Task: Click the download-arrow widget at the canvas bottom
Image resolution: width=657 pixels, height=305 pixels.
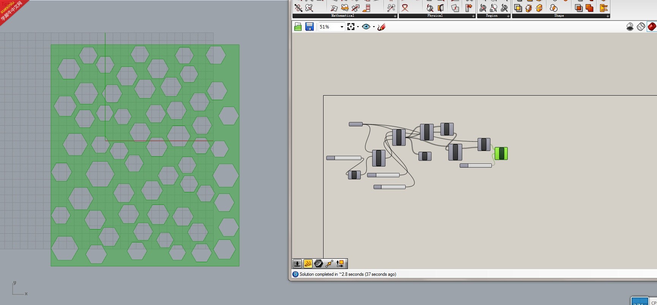Action: pos(297,264)
